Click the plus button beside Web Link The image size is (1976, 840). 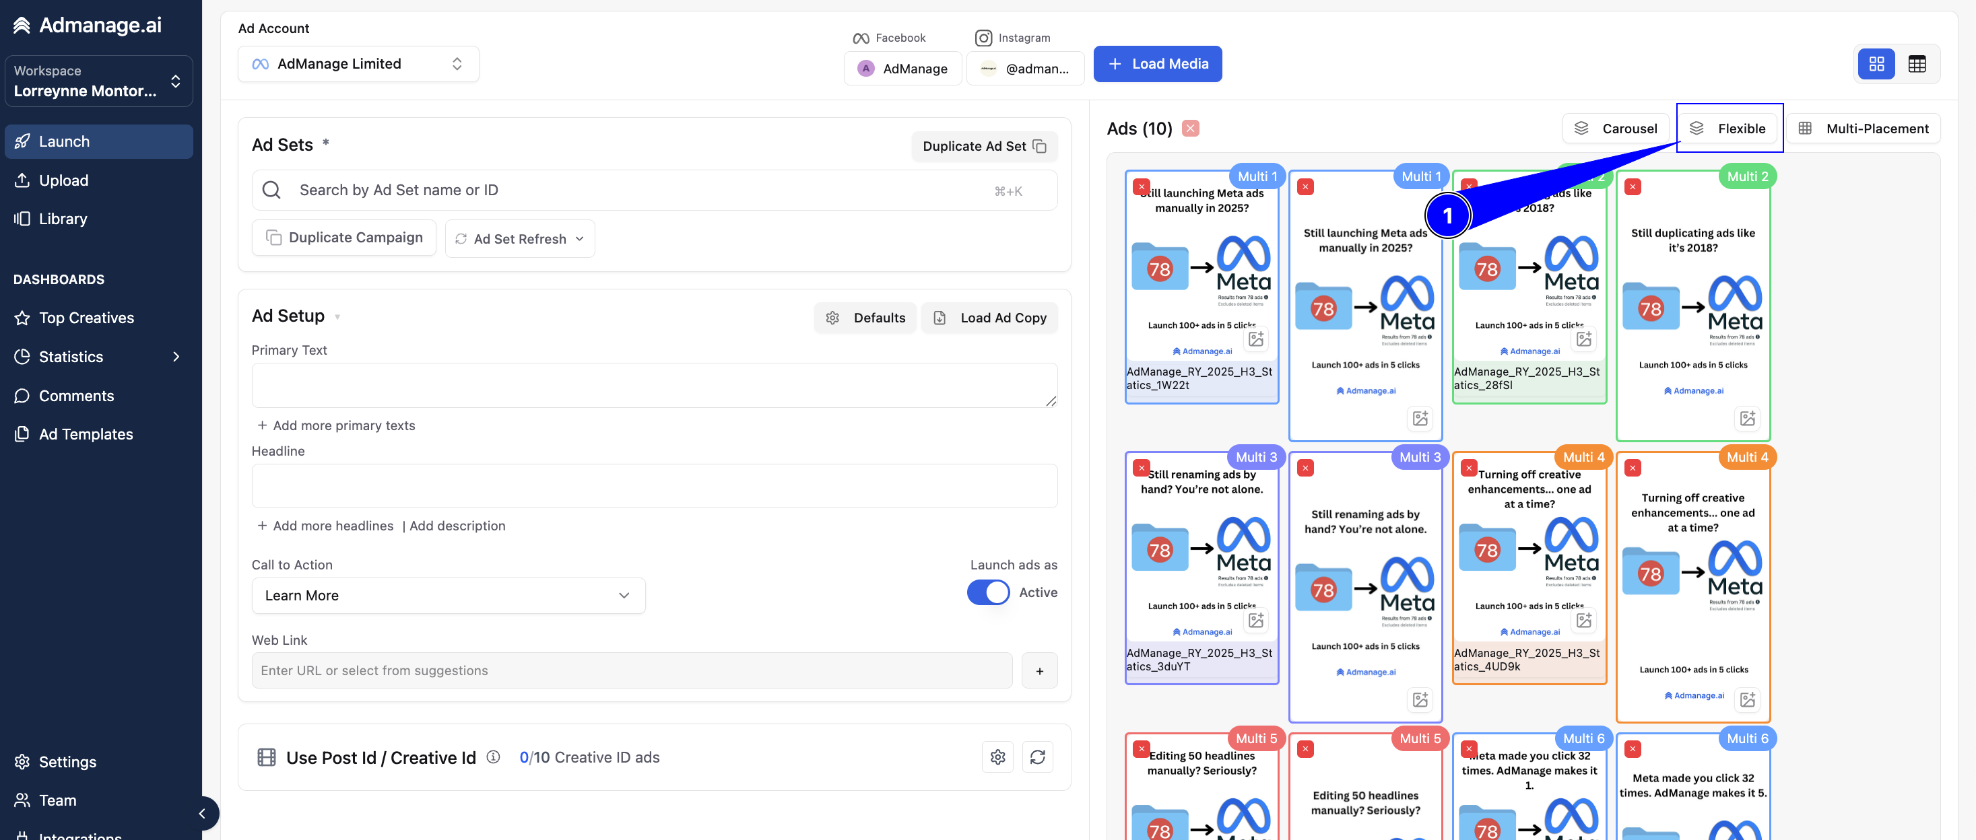(x=1039, y=670)
